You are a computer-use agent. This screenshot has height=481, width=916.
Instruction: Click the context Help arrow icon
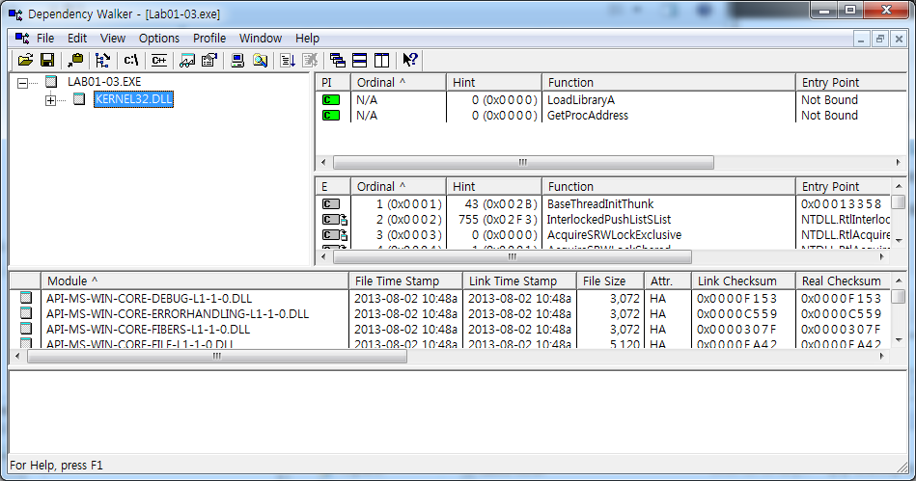410,60
